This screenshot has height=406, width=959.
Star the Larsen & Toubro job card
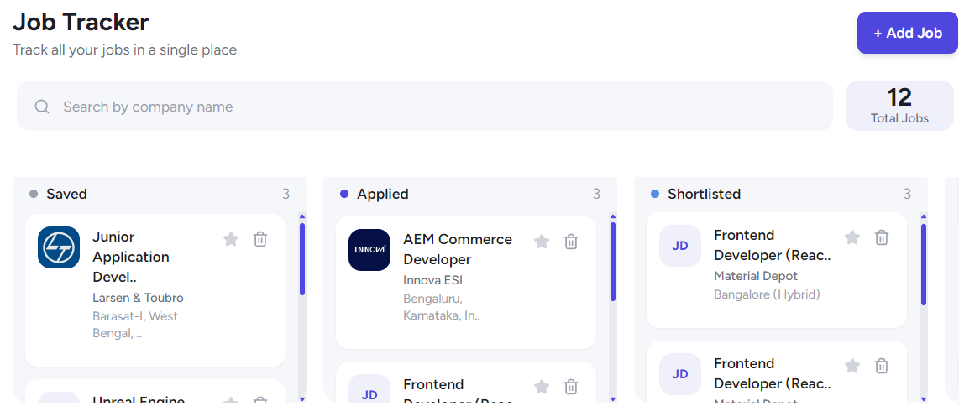pos(231,239)
